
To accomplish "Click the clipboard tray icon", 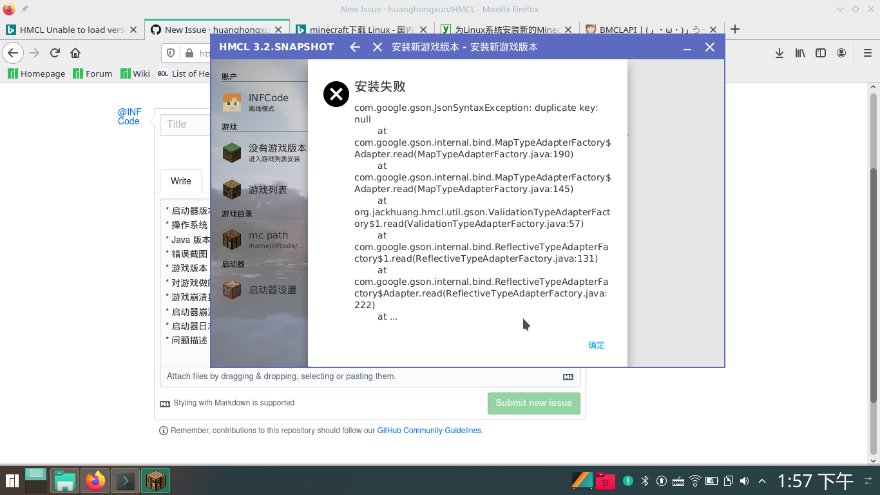I will [729, 481].
